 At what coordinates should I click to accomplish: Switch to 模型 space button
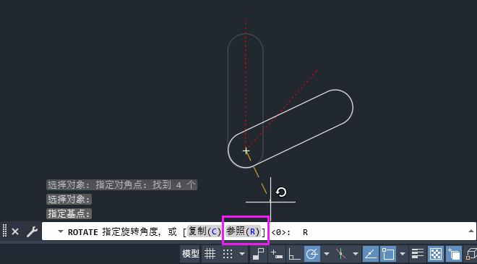(x=190, y=254)
